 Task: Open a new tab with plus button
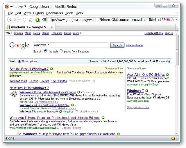(58, 27)
